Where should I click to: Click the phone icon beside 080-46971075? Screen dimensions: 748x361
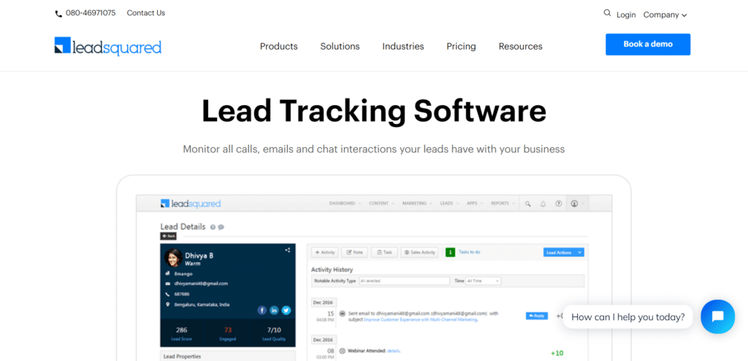click(58, 14)
